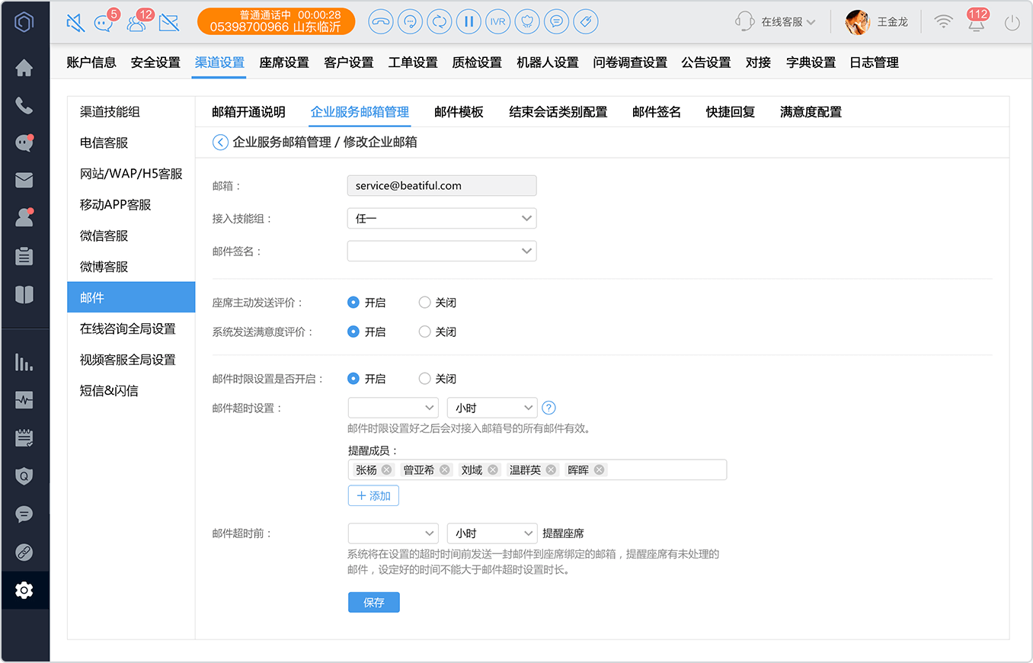This screenshot has height=663, width=1033.
Task: Click the 保存 button
Action: coord(374,602)
